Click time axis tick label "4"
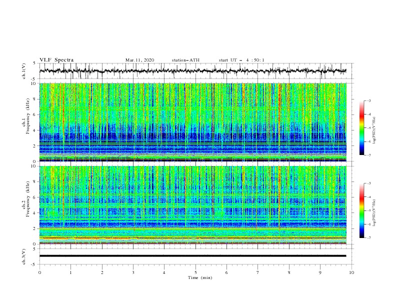The height and width of the screenshot is (306, 396). (164, 272)
